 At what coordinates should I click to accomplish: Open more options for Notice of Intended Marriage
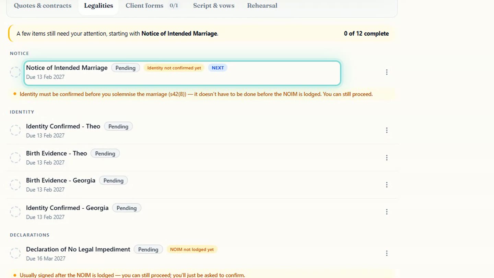click(387, 72)
